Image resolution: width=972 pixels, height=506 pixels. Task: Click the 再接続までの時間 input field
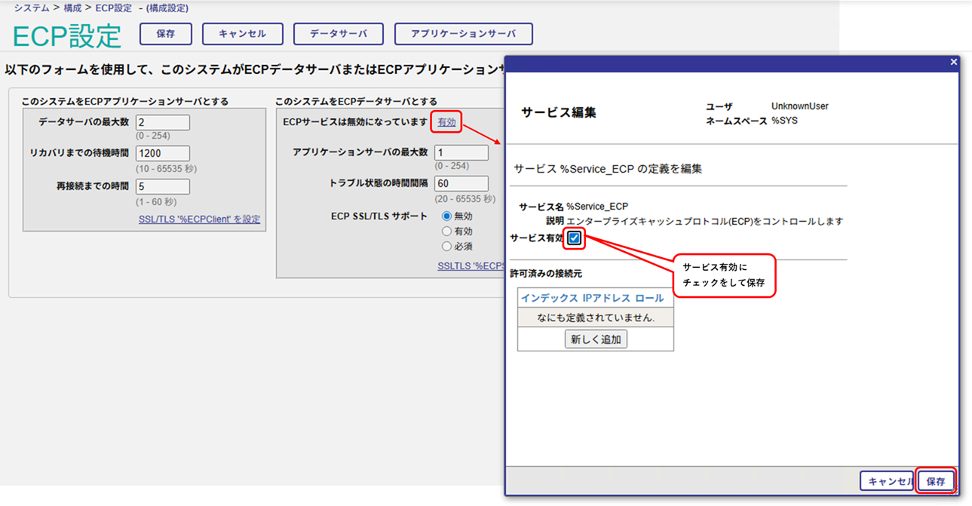(163, 186)
